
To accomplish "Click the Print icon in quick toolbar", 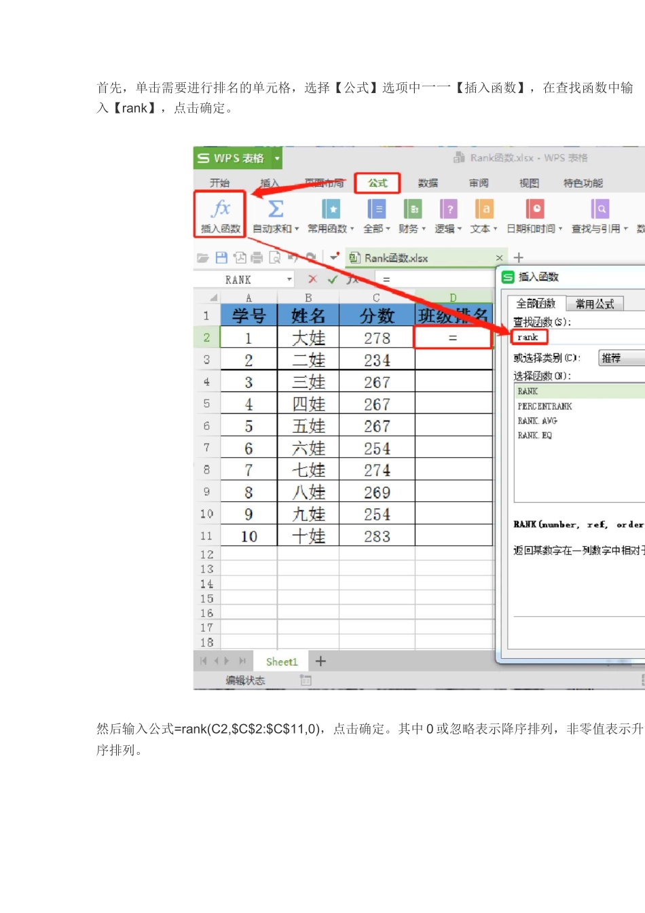I will [x=257, y=257].
